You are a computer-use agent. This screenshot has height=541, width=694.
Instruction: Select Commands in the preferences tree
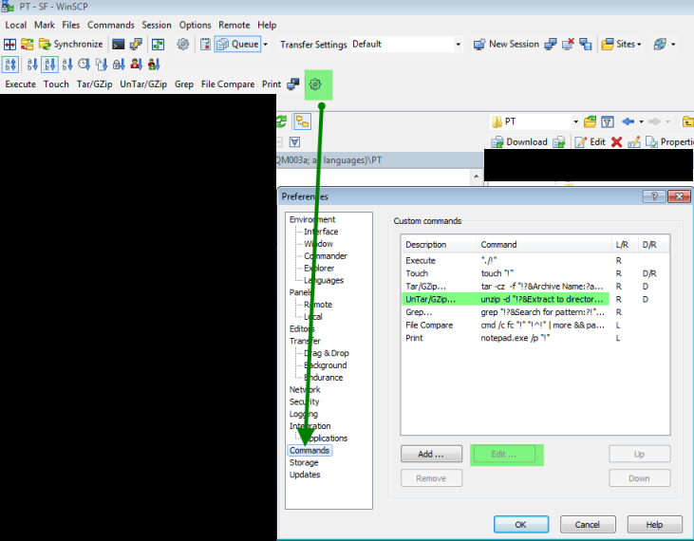click(309, 450)
